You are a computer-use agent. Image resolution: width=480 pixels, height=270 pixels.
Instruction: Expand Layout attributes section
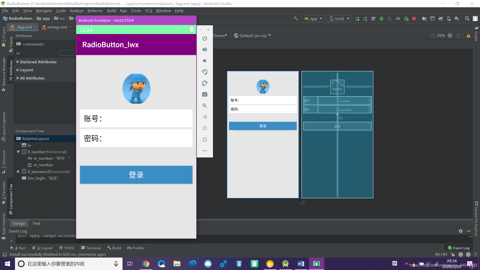(x=18, y=70)
